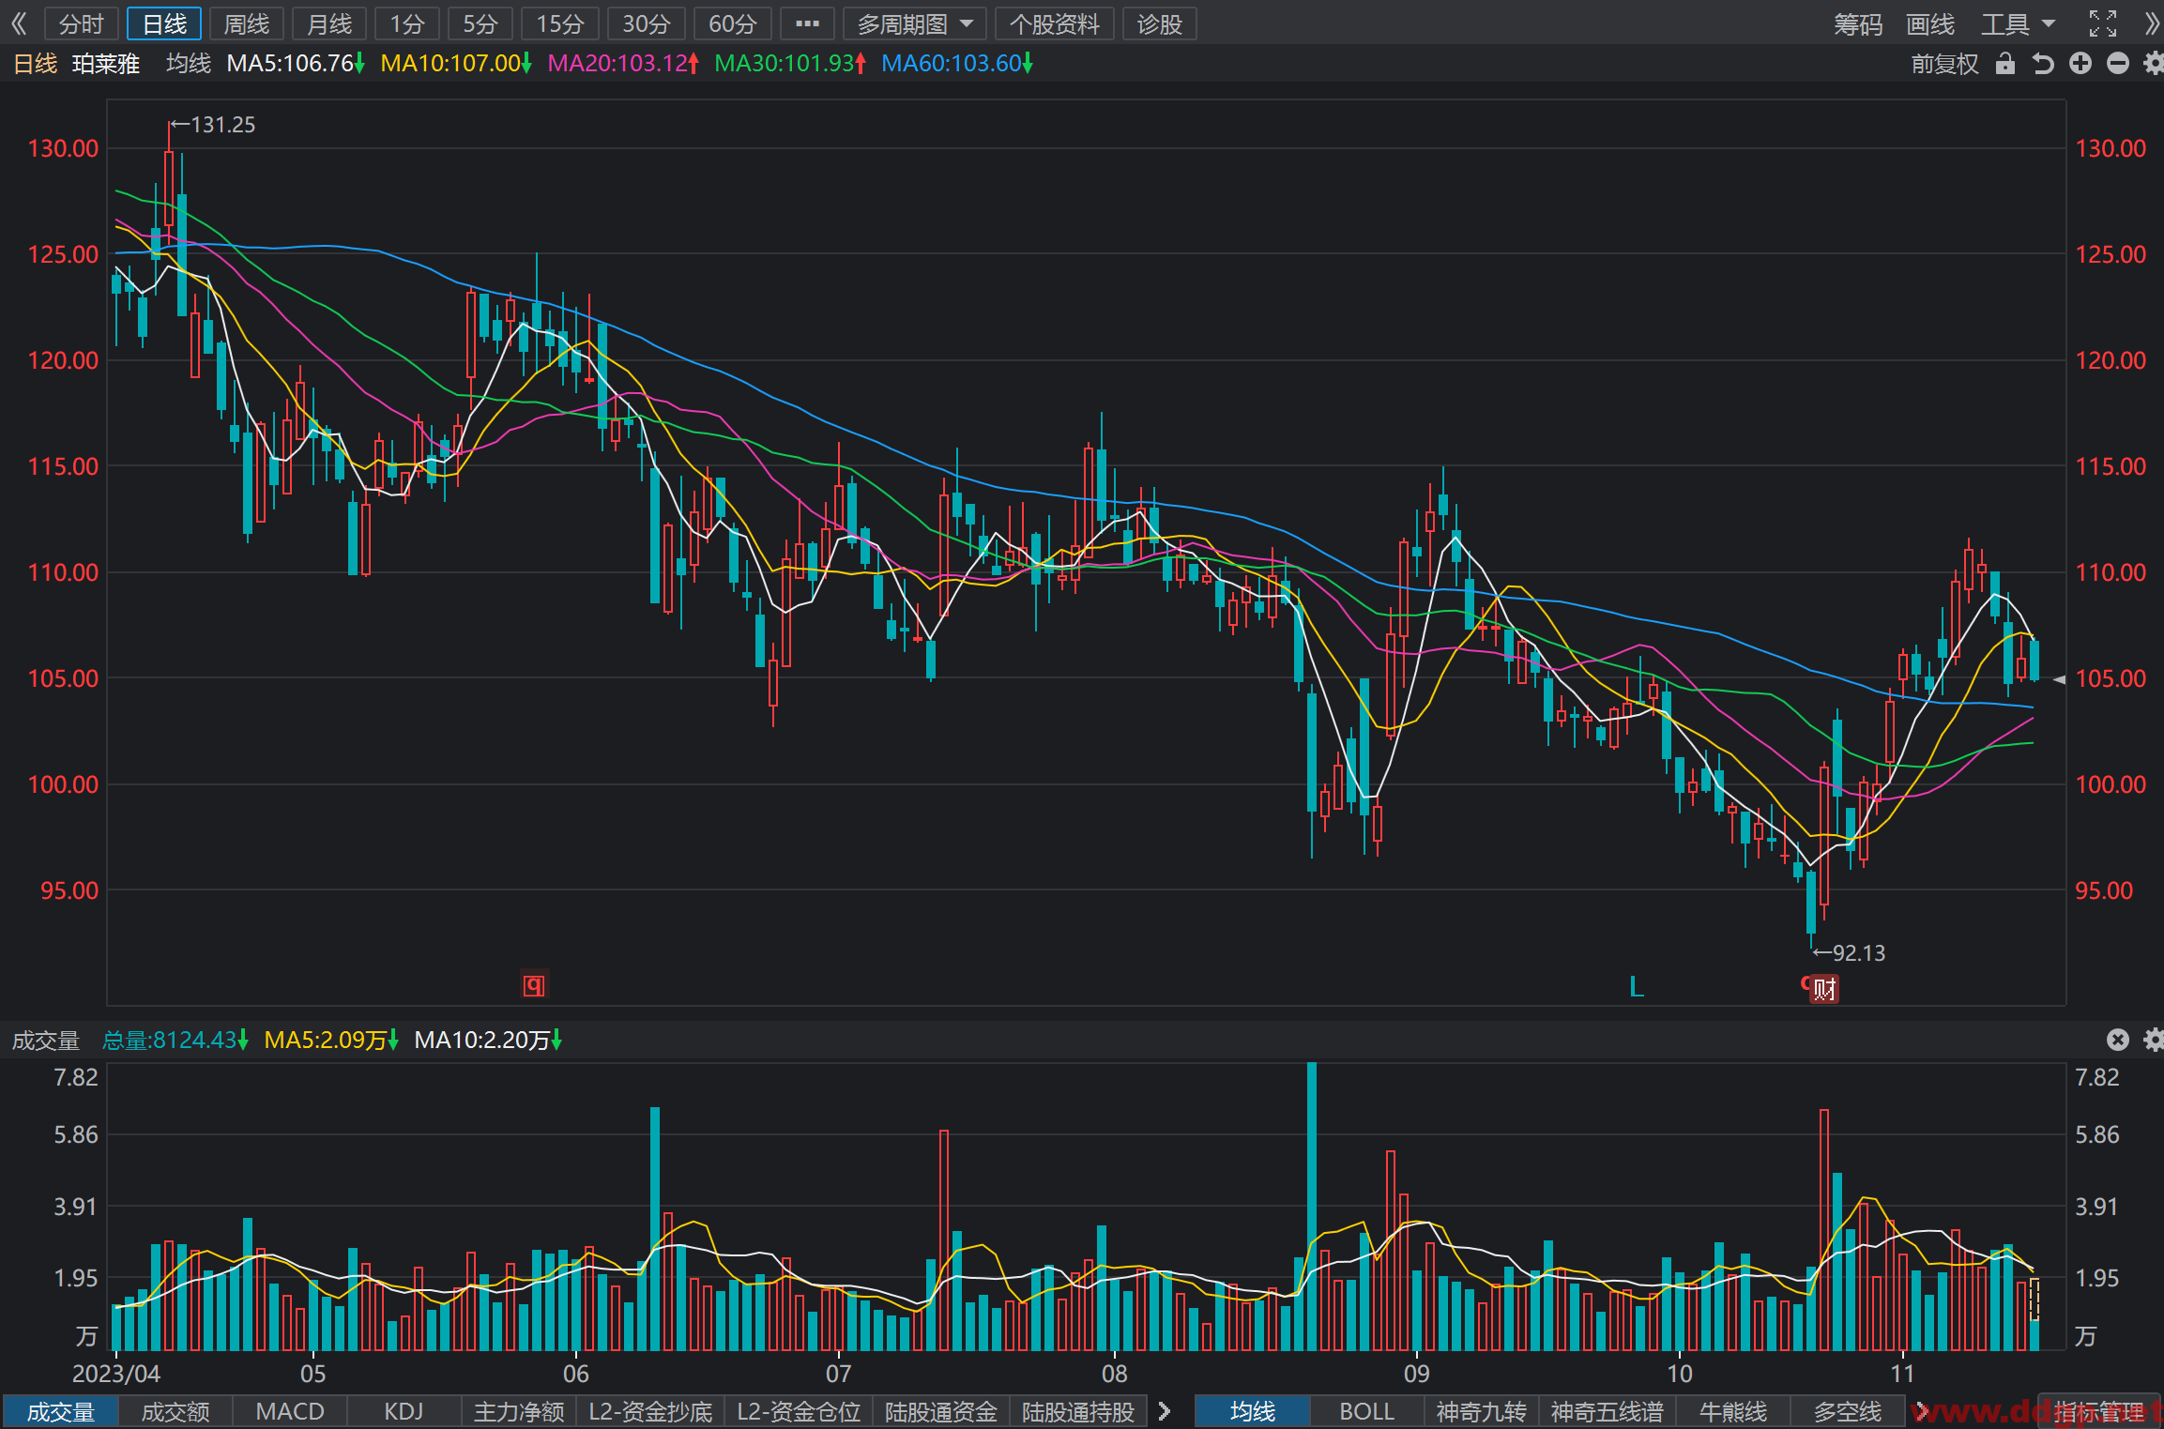Open main chart settings gear
Image resolution: width=2164 pixels, height=1429 pixels.
point(2154,64)
